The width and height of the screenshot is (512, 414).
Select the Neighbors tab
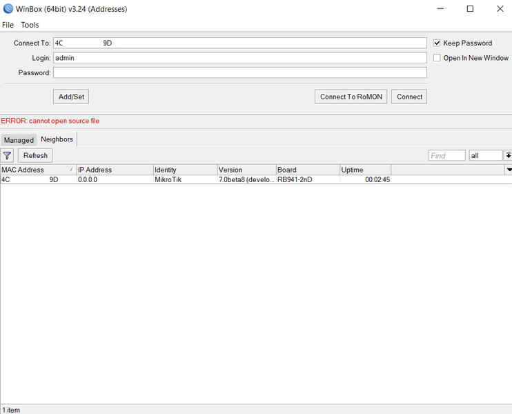(57, 139)
